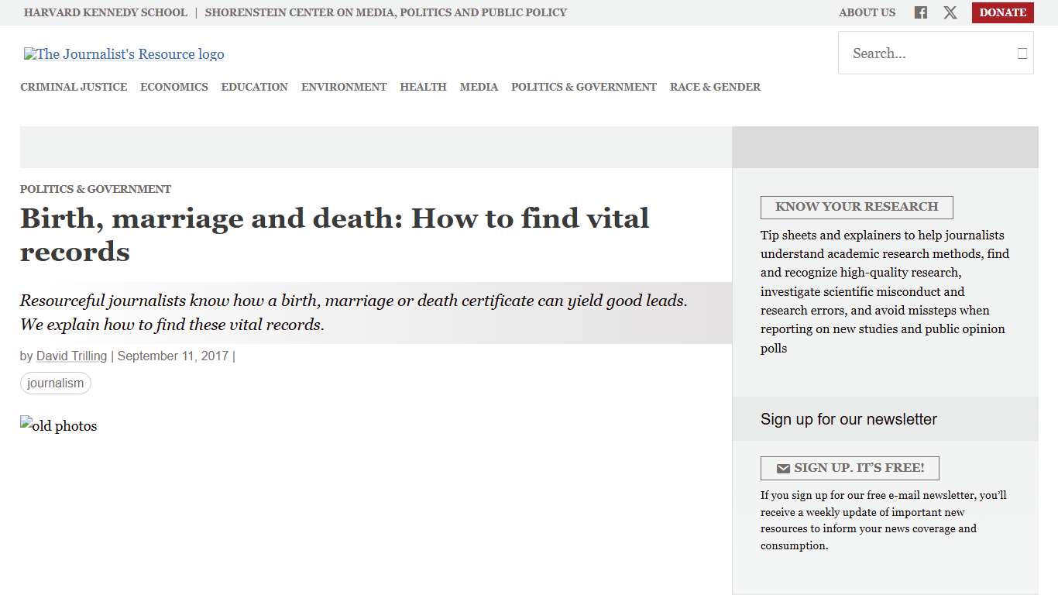Click the Facebook icon in the header
Image resolution: width=1058 pixels, height=595 pixels.
click(920, 12)
